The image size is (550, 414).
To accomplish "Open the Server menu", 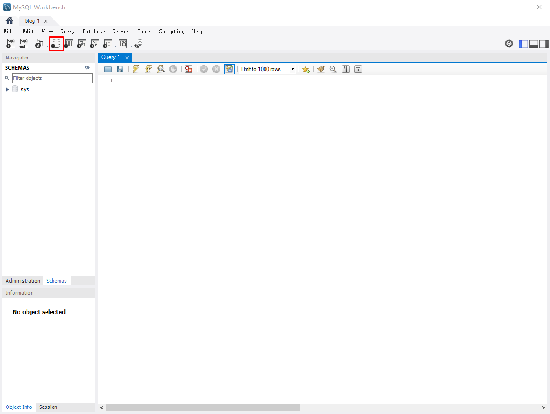I will click(120, 31).
